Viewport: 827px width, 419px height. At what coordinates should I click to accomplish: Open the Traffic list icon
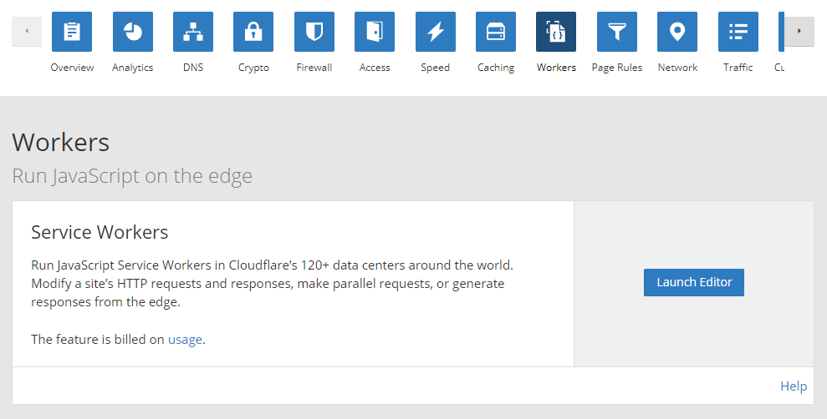(x=738, y=32)
